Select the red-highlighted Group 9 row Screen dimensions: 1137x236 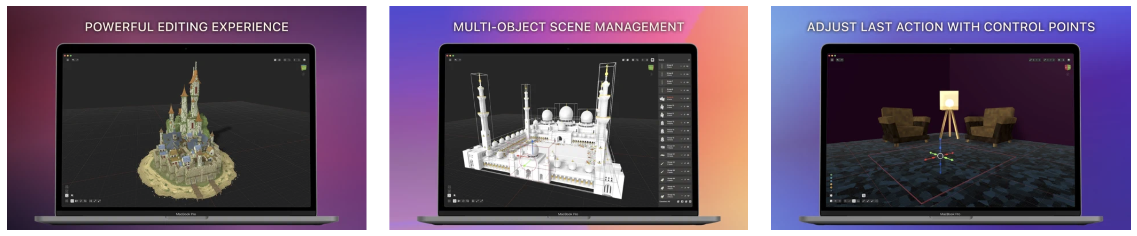click(674, 98)
